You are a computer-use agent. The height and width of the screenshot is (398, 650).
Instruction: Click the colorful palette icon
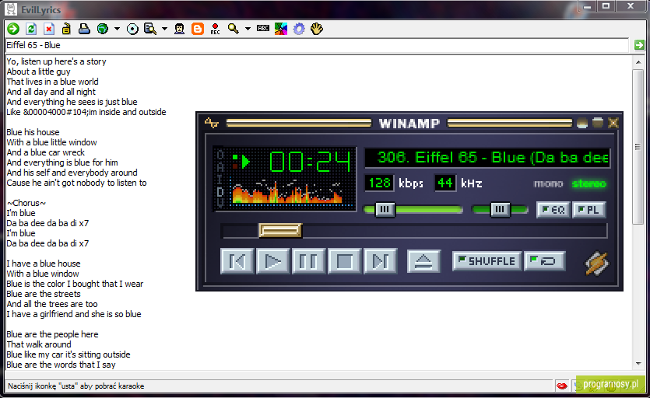pyautogui.click(x=281, y=29)
